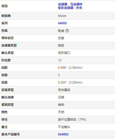
Task: Click the 端子位置锁定 (TPA) feature value
Action: 72,120
